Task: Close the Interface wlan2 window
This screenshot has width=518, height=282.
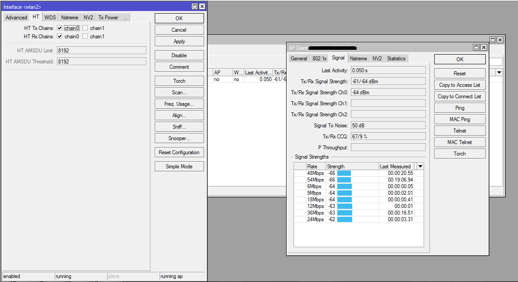Action: pos(202,7)
